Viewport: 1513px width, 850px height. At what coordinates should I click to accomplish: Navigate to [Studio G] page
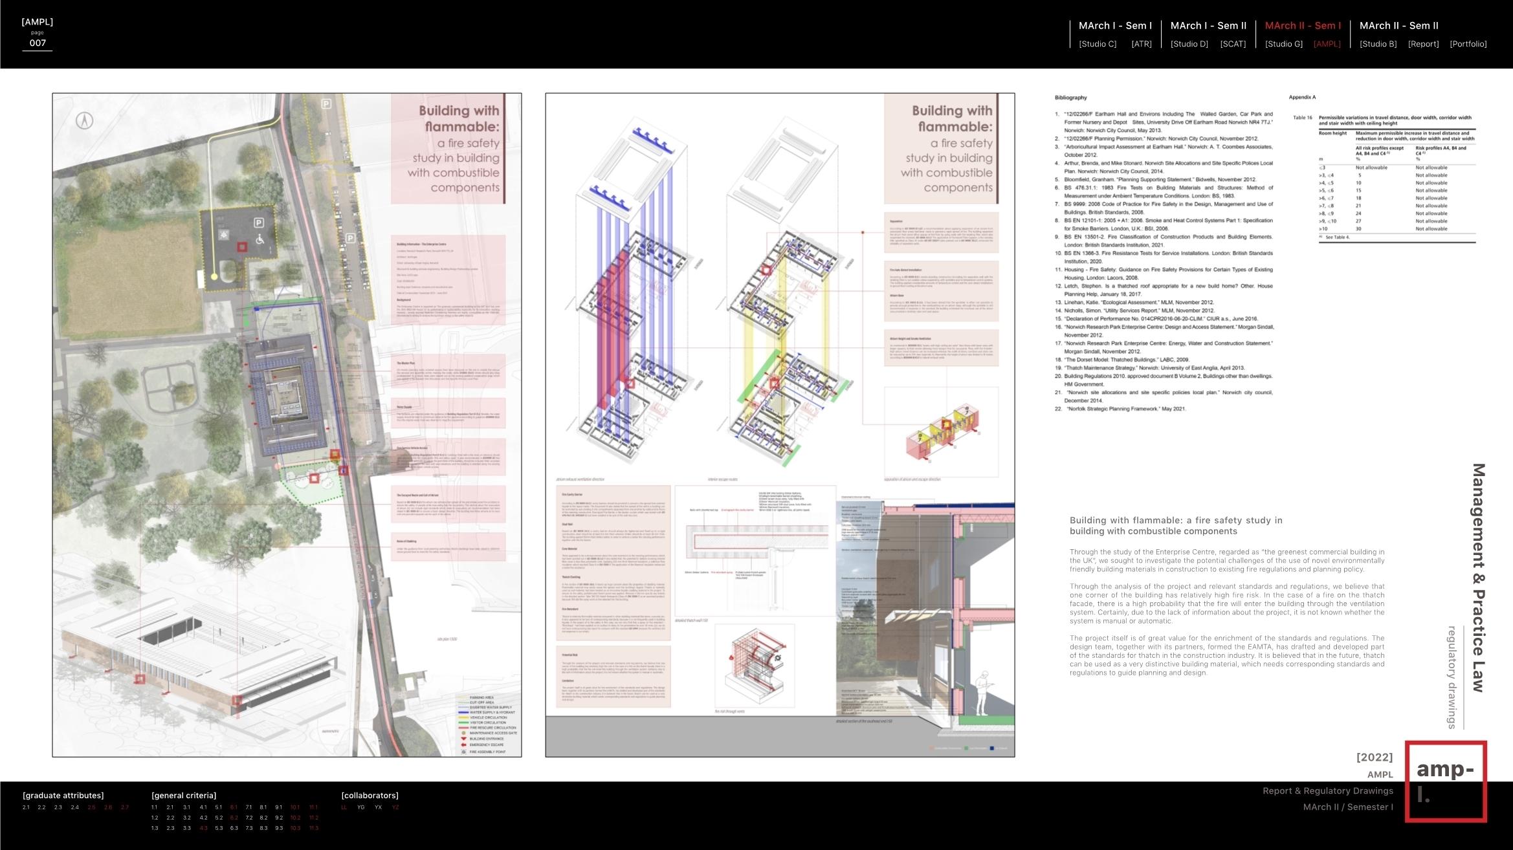(1283, 44)
